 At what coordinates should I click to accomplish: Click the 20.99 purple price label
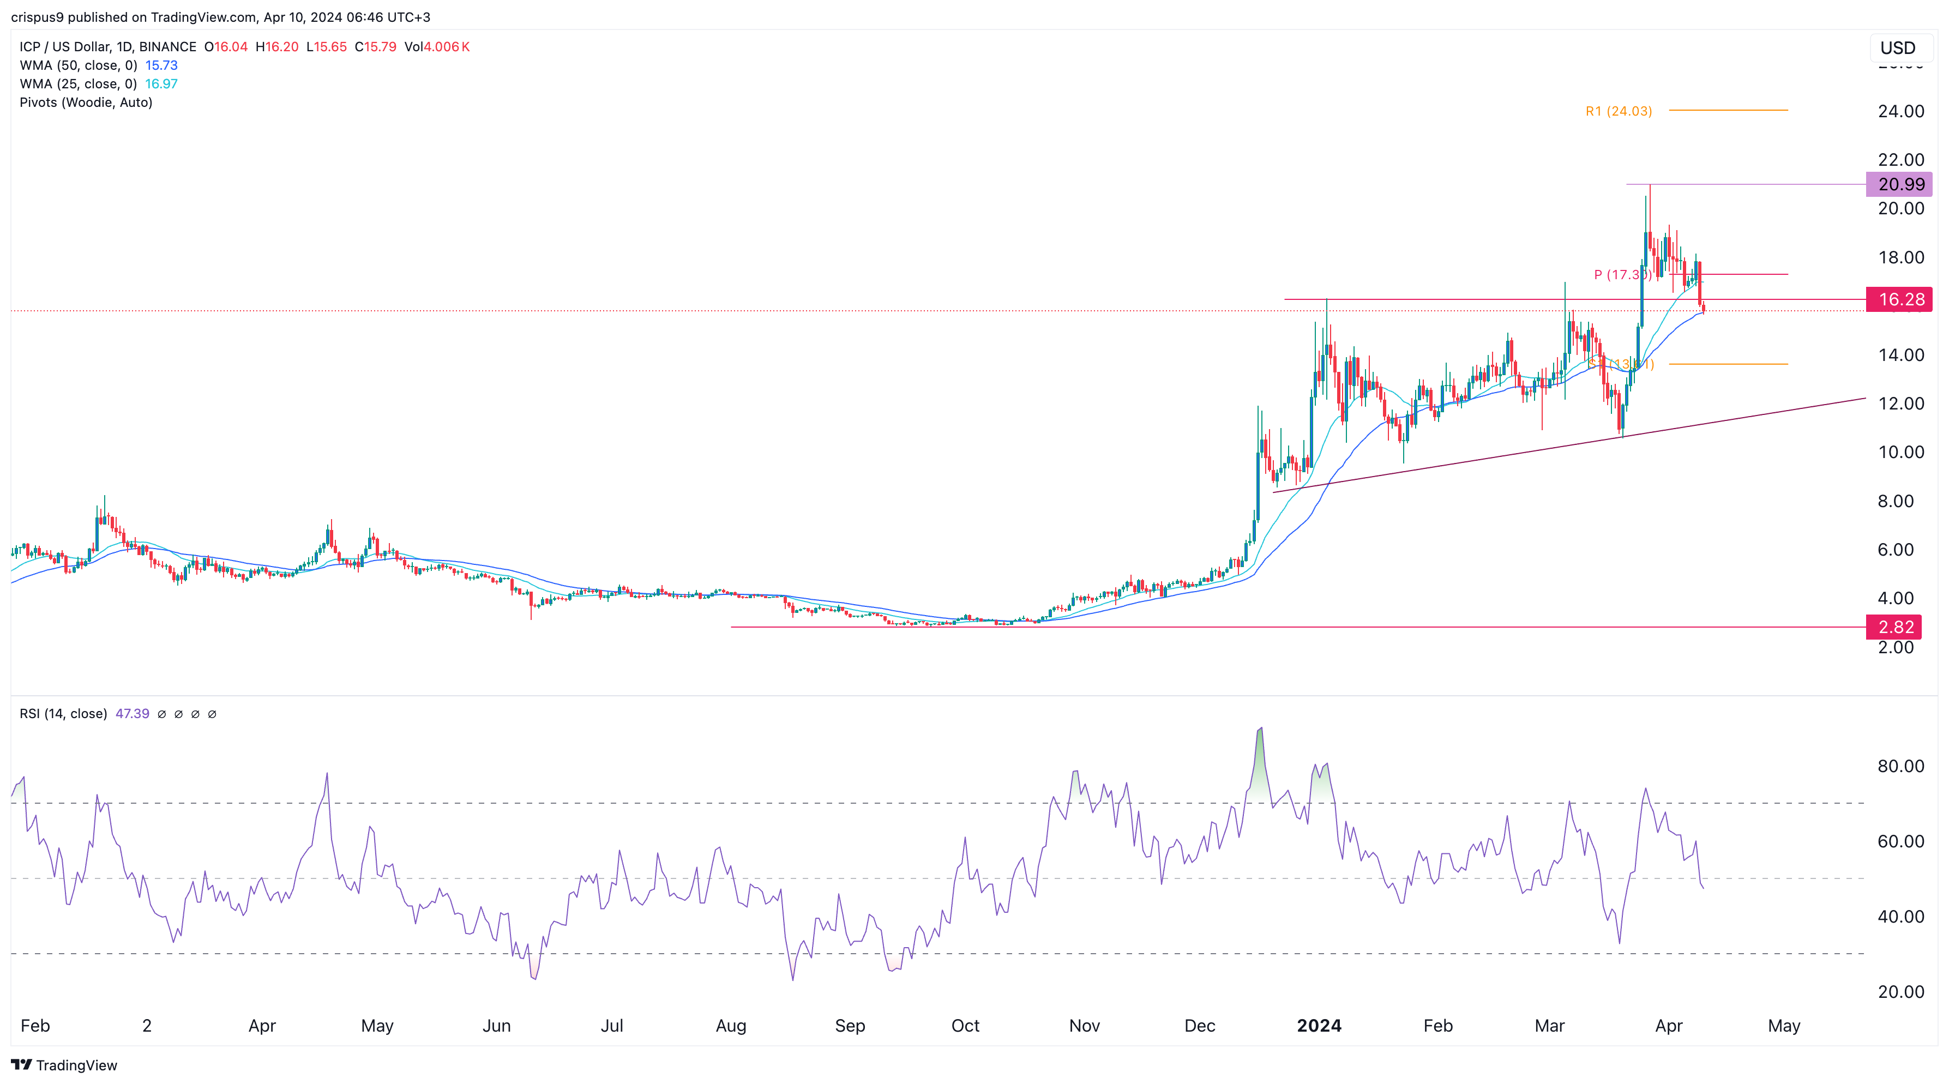[1898, 185]
